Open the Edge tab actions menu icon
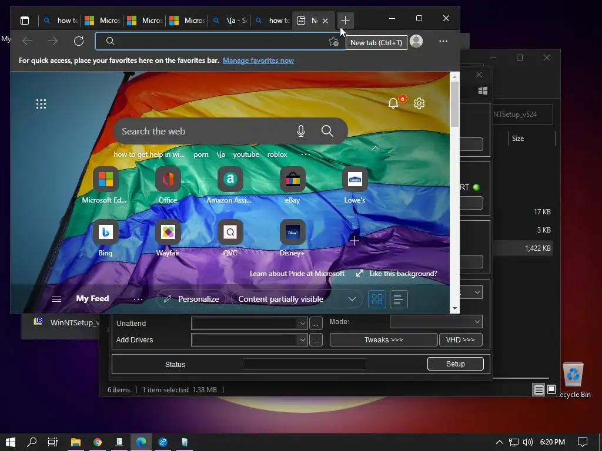The image size is (602, 451). (x=25, y=21)
